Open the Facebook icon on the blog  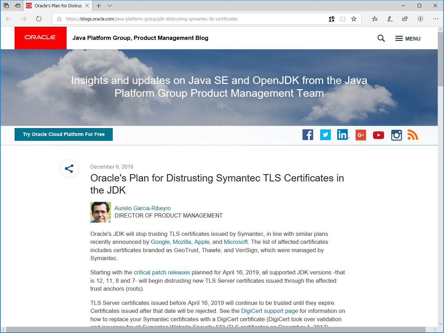coord(308,135)
